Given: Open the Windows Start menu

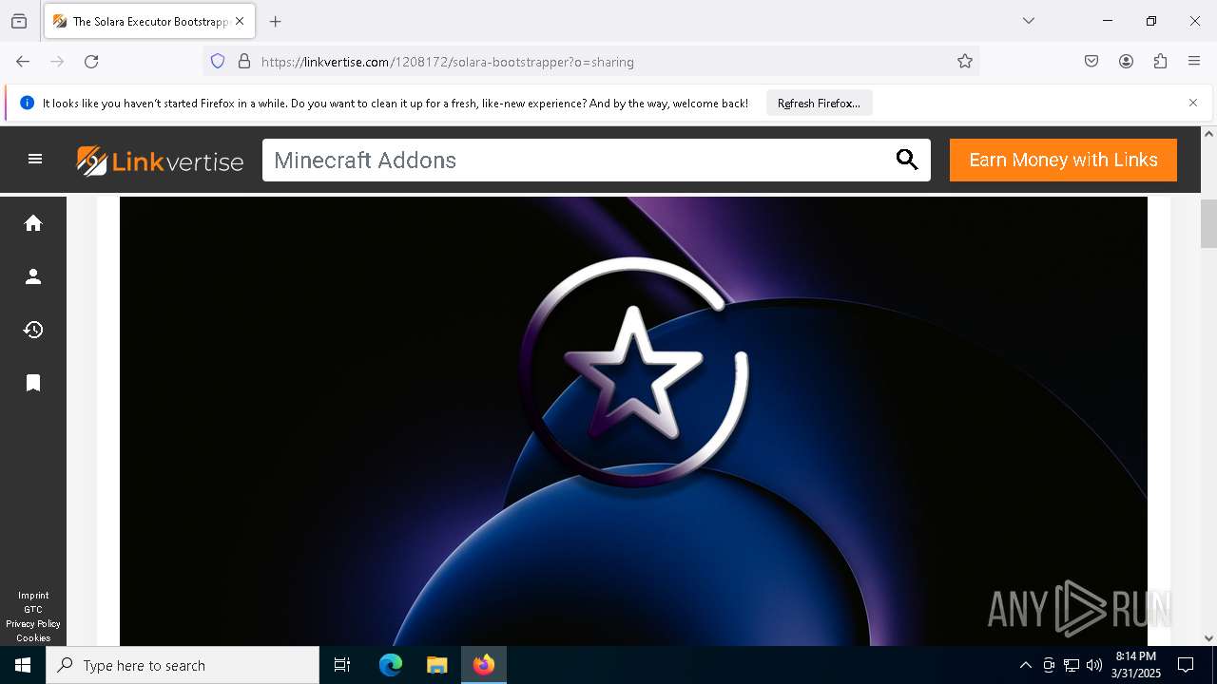Looking at the screenshot, I should tap(23, 665).
